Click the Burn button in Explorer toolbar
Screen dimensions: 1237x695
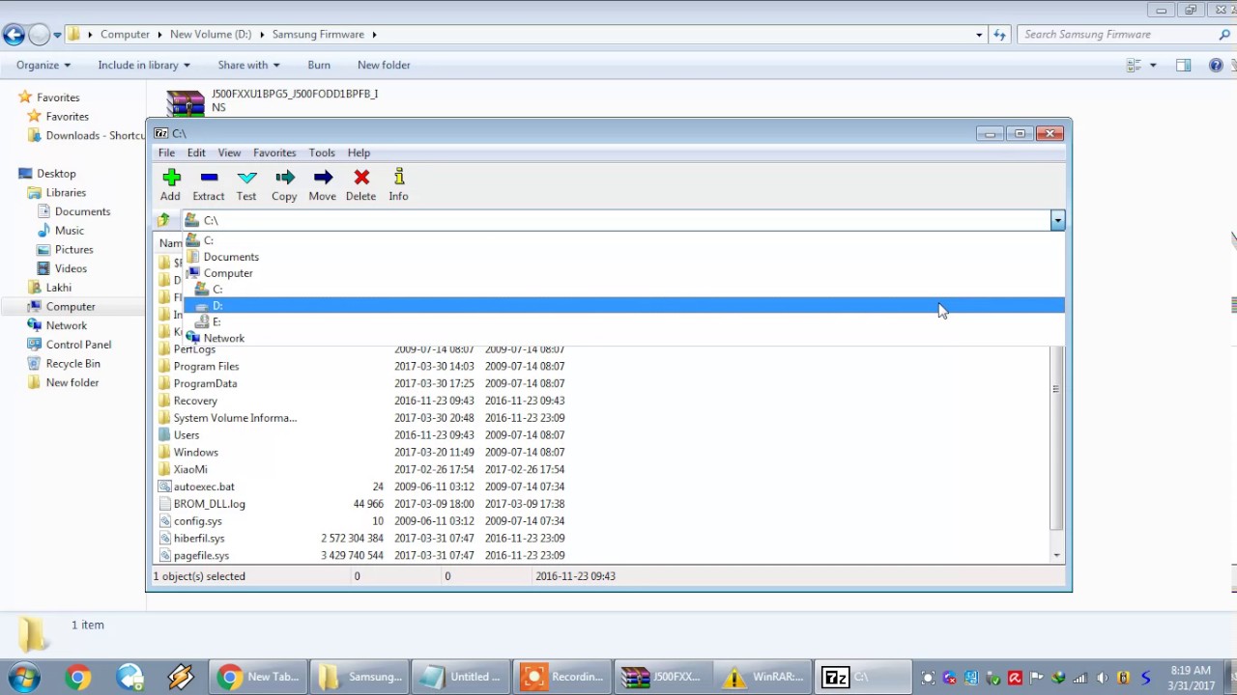click(319, 65)
